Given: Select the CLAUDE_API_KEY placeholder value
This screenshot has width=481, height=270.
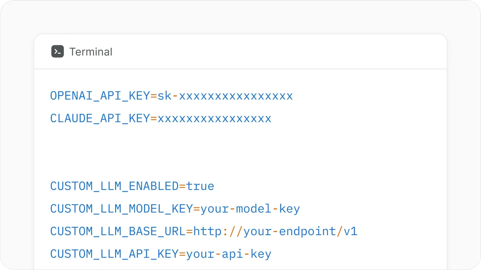Looking at the screenshot, I should click(x=214, y=119).
